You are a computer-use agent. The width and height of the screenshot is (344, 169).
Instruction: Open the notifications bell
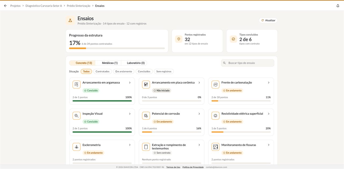338,6
